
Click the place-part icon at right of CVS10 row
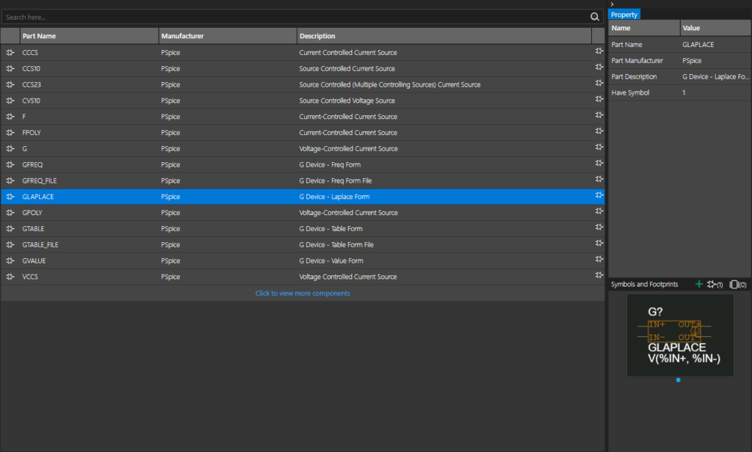[x=599, y=99]
